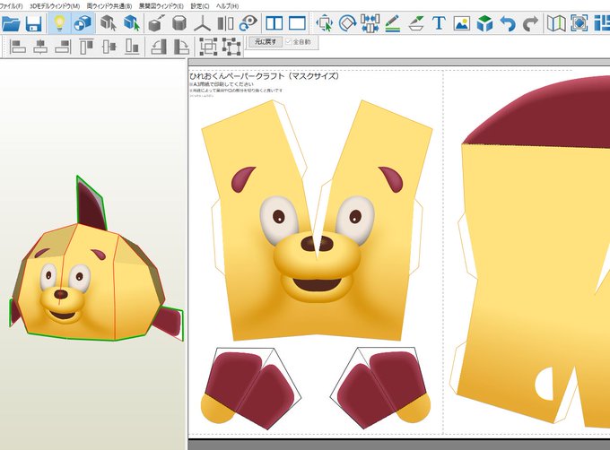Select the pencil edge color tool
This screenshot has width=610, height=450.
pos(393,23)
